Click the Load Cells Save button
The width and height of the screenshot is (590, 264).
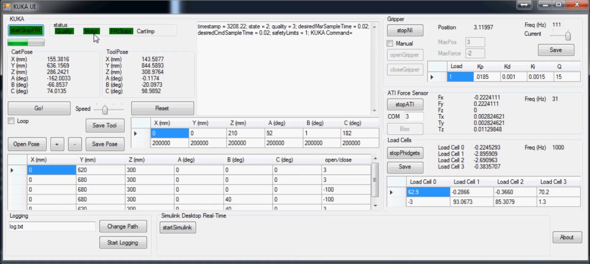click(x=405, y=167)
